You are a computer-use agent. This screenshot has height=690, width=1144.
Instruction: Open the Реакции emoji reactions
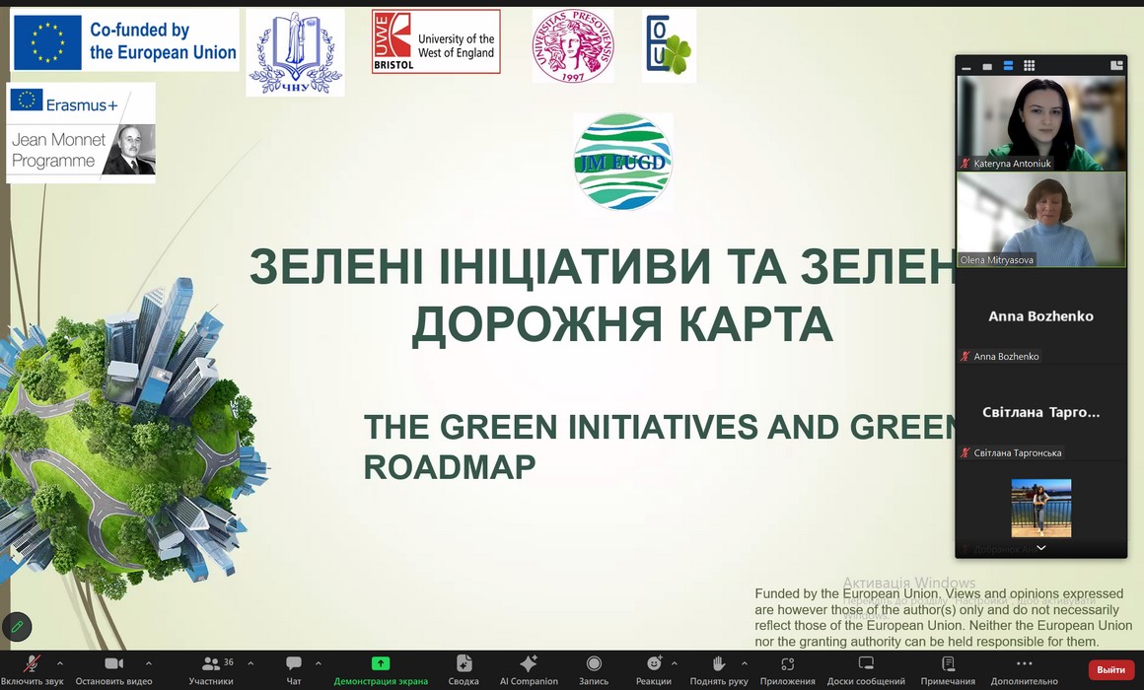[x=653, y=669]
